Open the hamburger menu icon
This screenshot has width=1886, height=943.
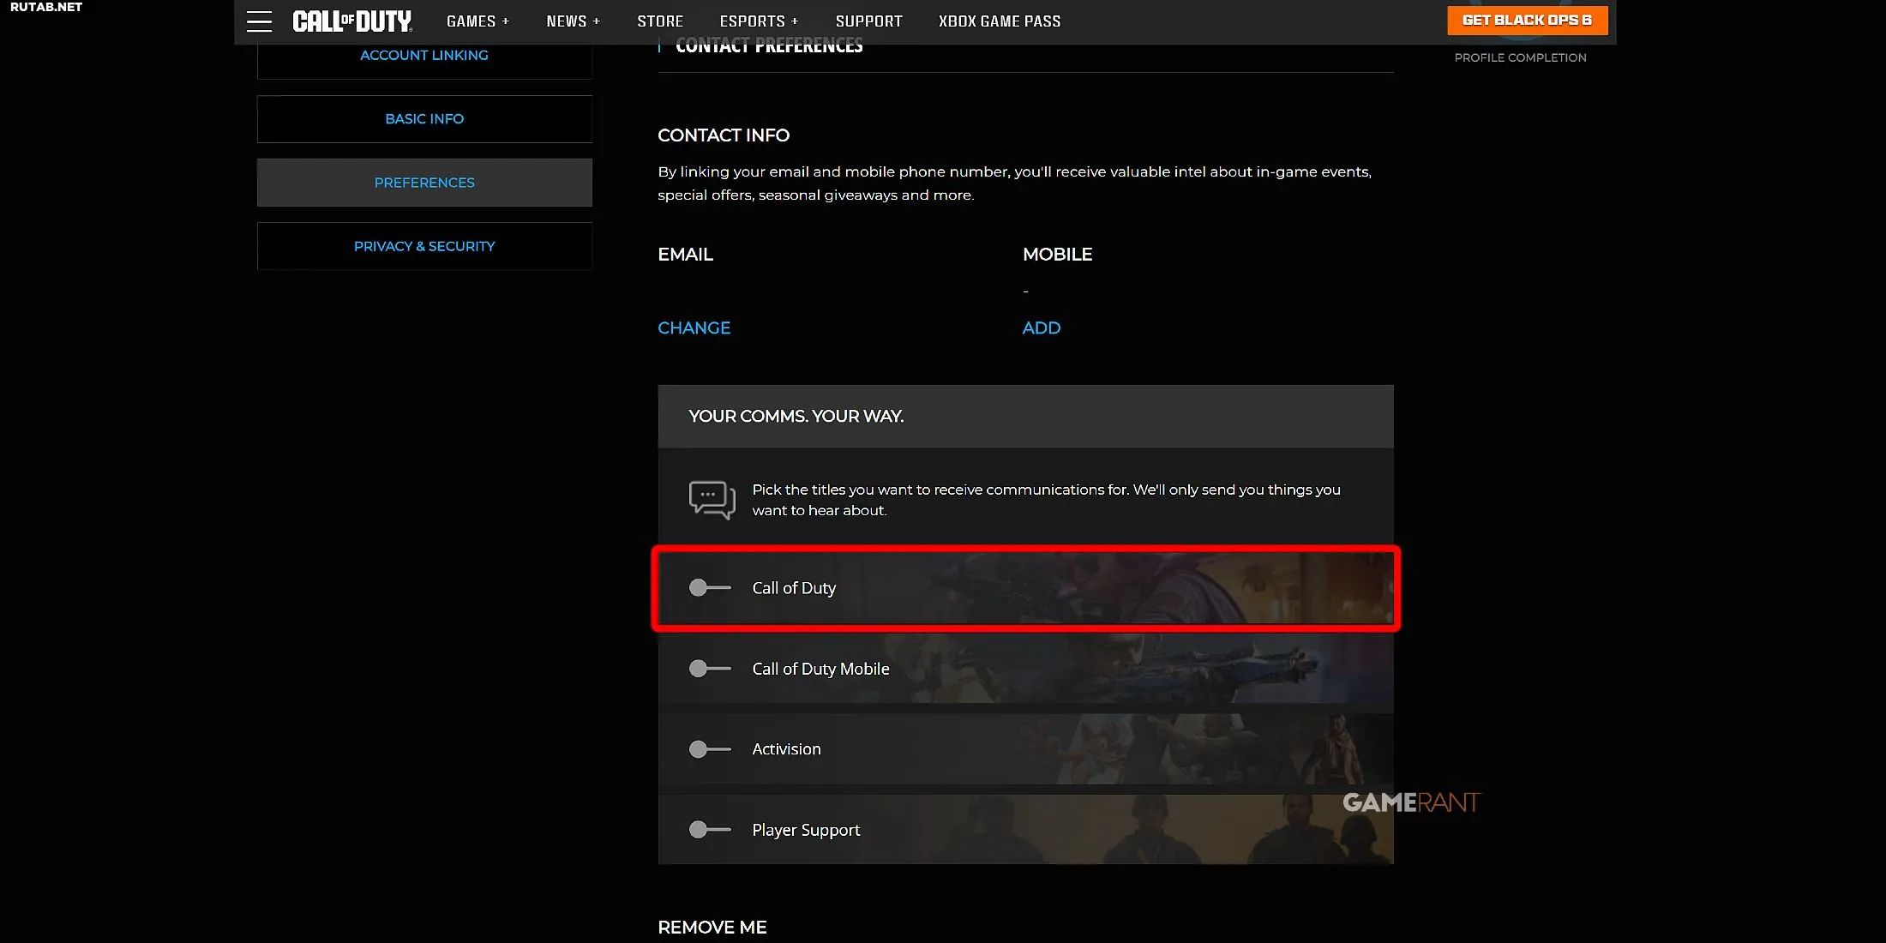pos(259,21)
